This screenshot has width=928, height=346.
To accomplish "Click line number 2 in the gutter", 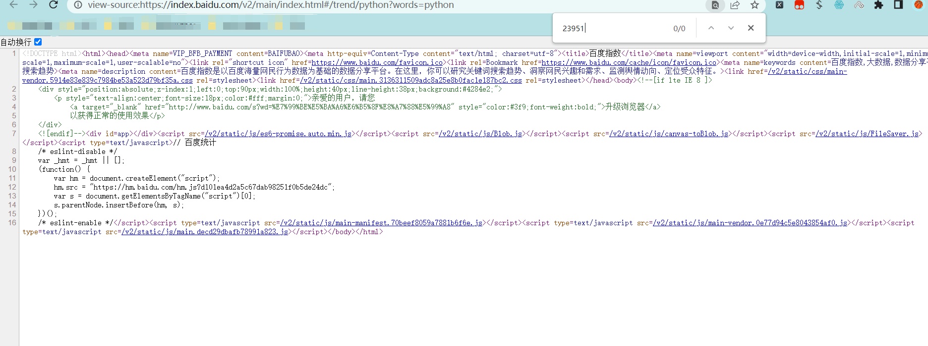I will pos(14,90).
